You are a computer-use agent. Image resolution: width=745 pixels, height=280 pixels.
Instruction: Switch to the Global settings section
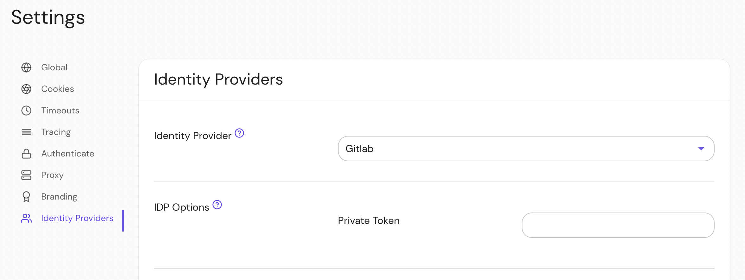click(x=54, y=67)
